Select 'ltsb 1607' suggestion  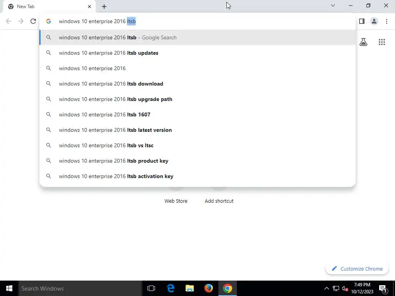[197, 114]
